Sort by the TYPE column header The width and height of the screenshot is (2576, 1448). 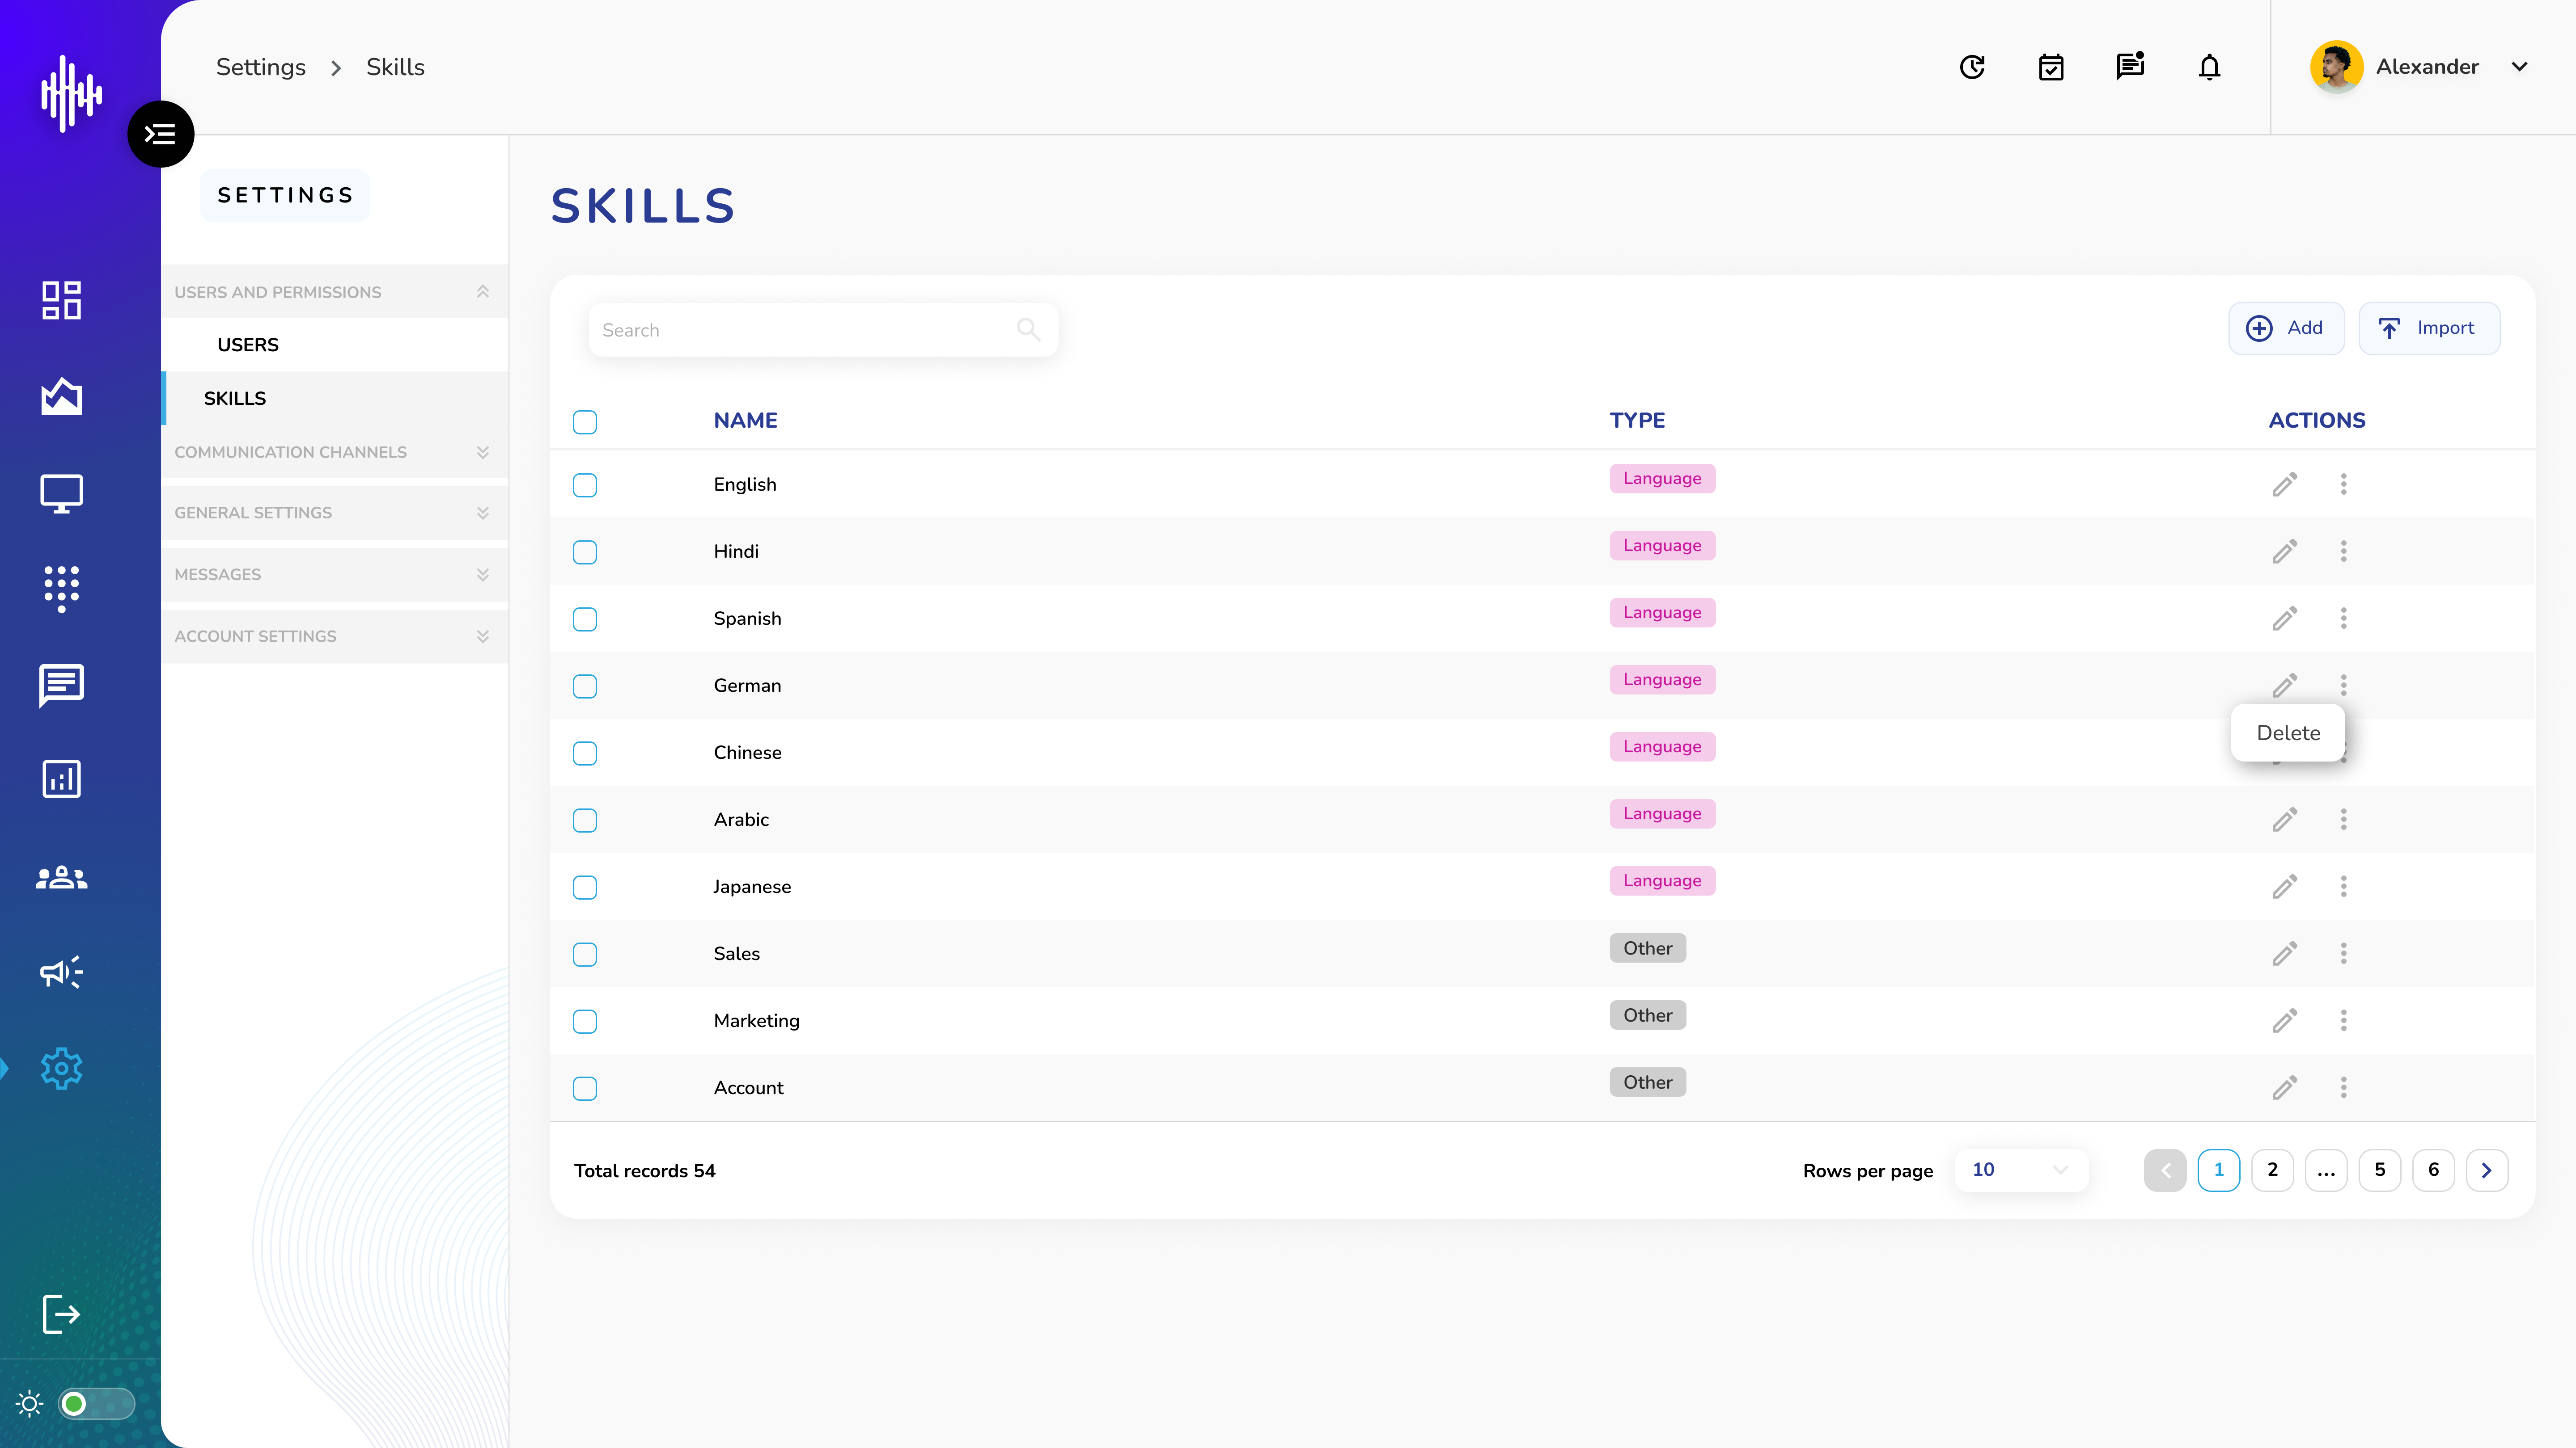[x=1637, y=421]
